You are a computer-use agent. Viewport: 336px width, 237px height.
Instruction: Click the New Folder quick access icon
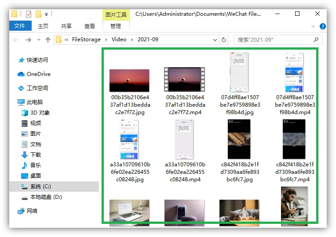[x=38, y=14]
